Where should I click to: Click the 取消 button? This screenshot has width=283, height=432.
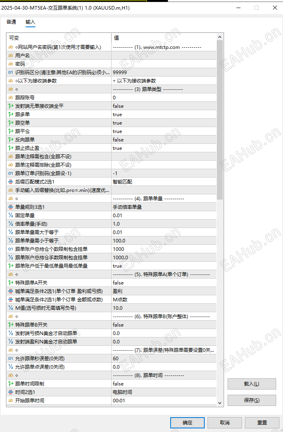(225, 422)
